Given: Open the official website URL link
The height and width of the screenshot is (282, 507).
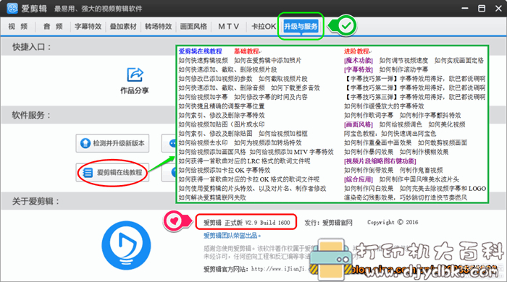Looking at the screenshot, I should point(278,269).
